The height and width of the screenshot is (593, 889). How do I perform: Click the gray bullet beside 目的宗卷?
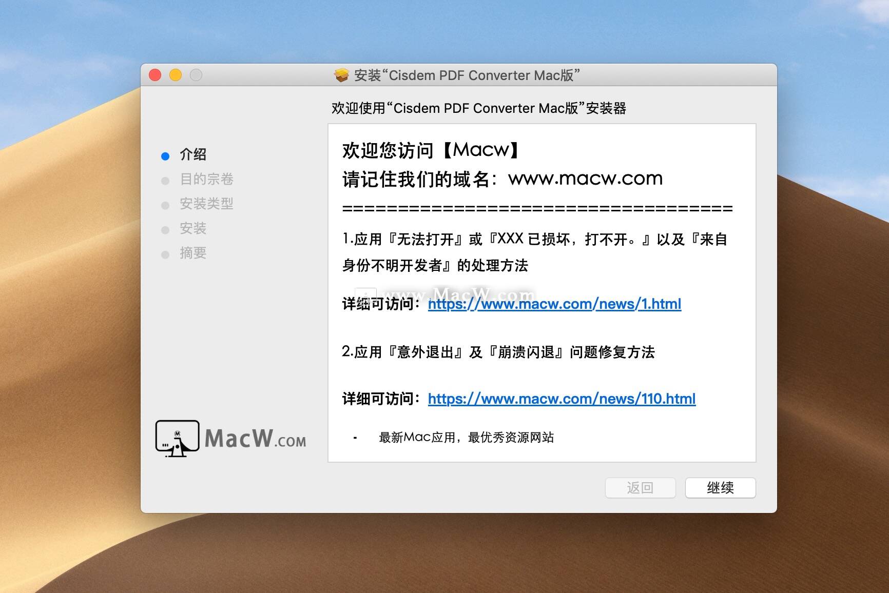(165, 181)
